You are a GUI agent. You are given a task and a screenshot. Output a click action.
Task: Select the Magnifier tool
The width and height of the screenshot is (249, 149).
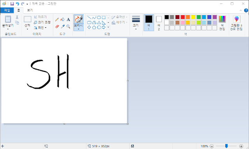[x=68, y=26]
